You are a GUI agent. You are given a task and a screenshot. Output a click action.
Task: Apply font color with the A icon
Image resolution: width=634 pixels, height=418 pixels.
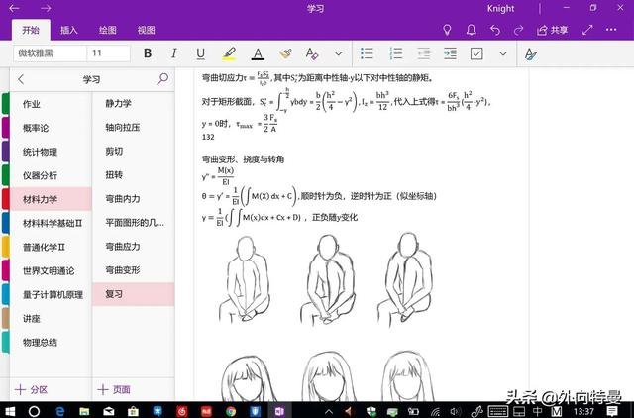[258, 53]
